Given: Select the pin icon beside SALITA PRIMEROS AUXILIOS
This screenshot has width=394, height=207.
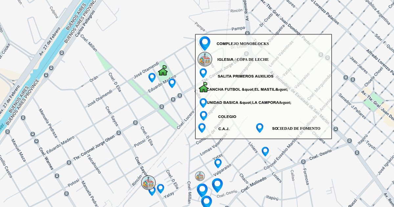Looking at the screenshot, I should [203, 73].
